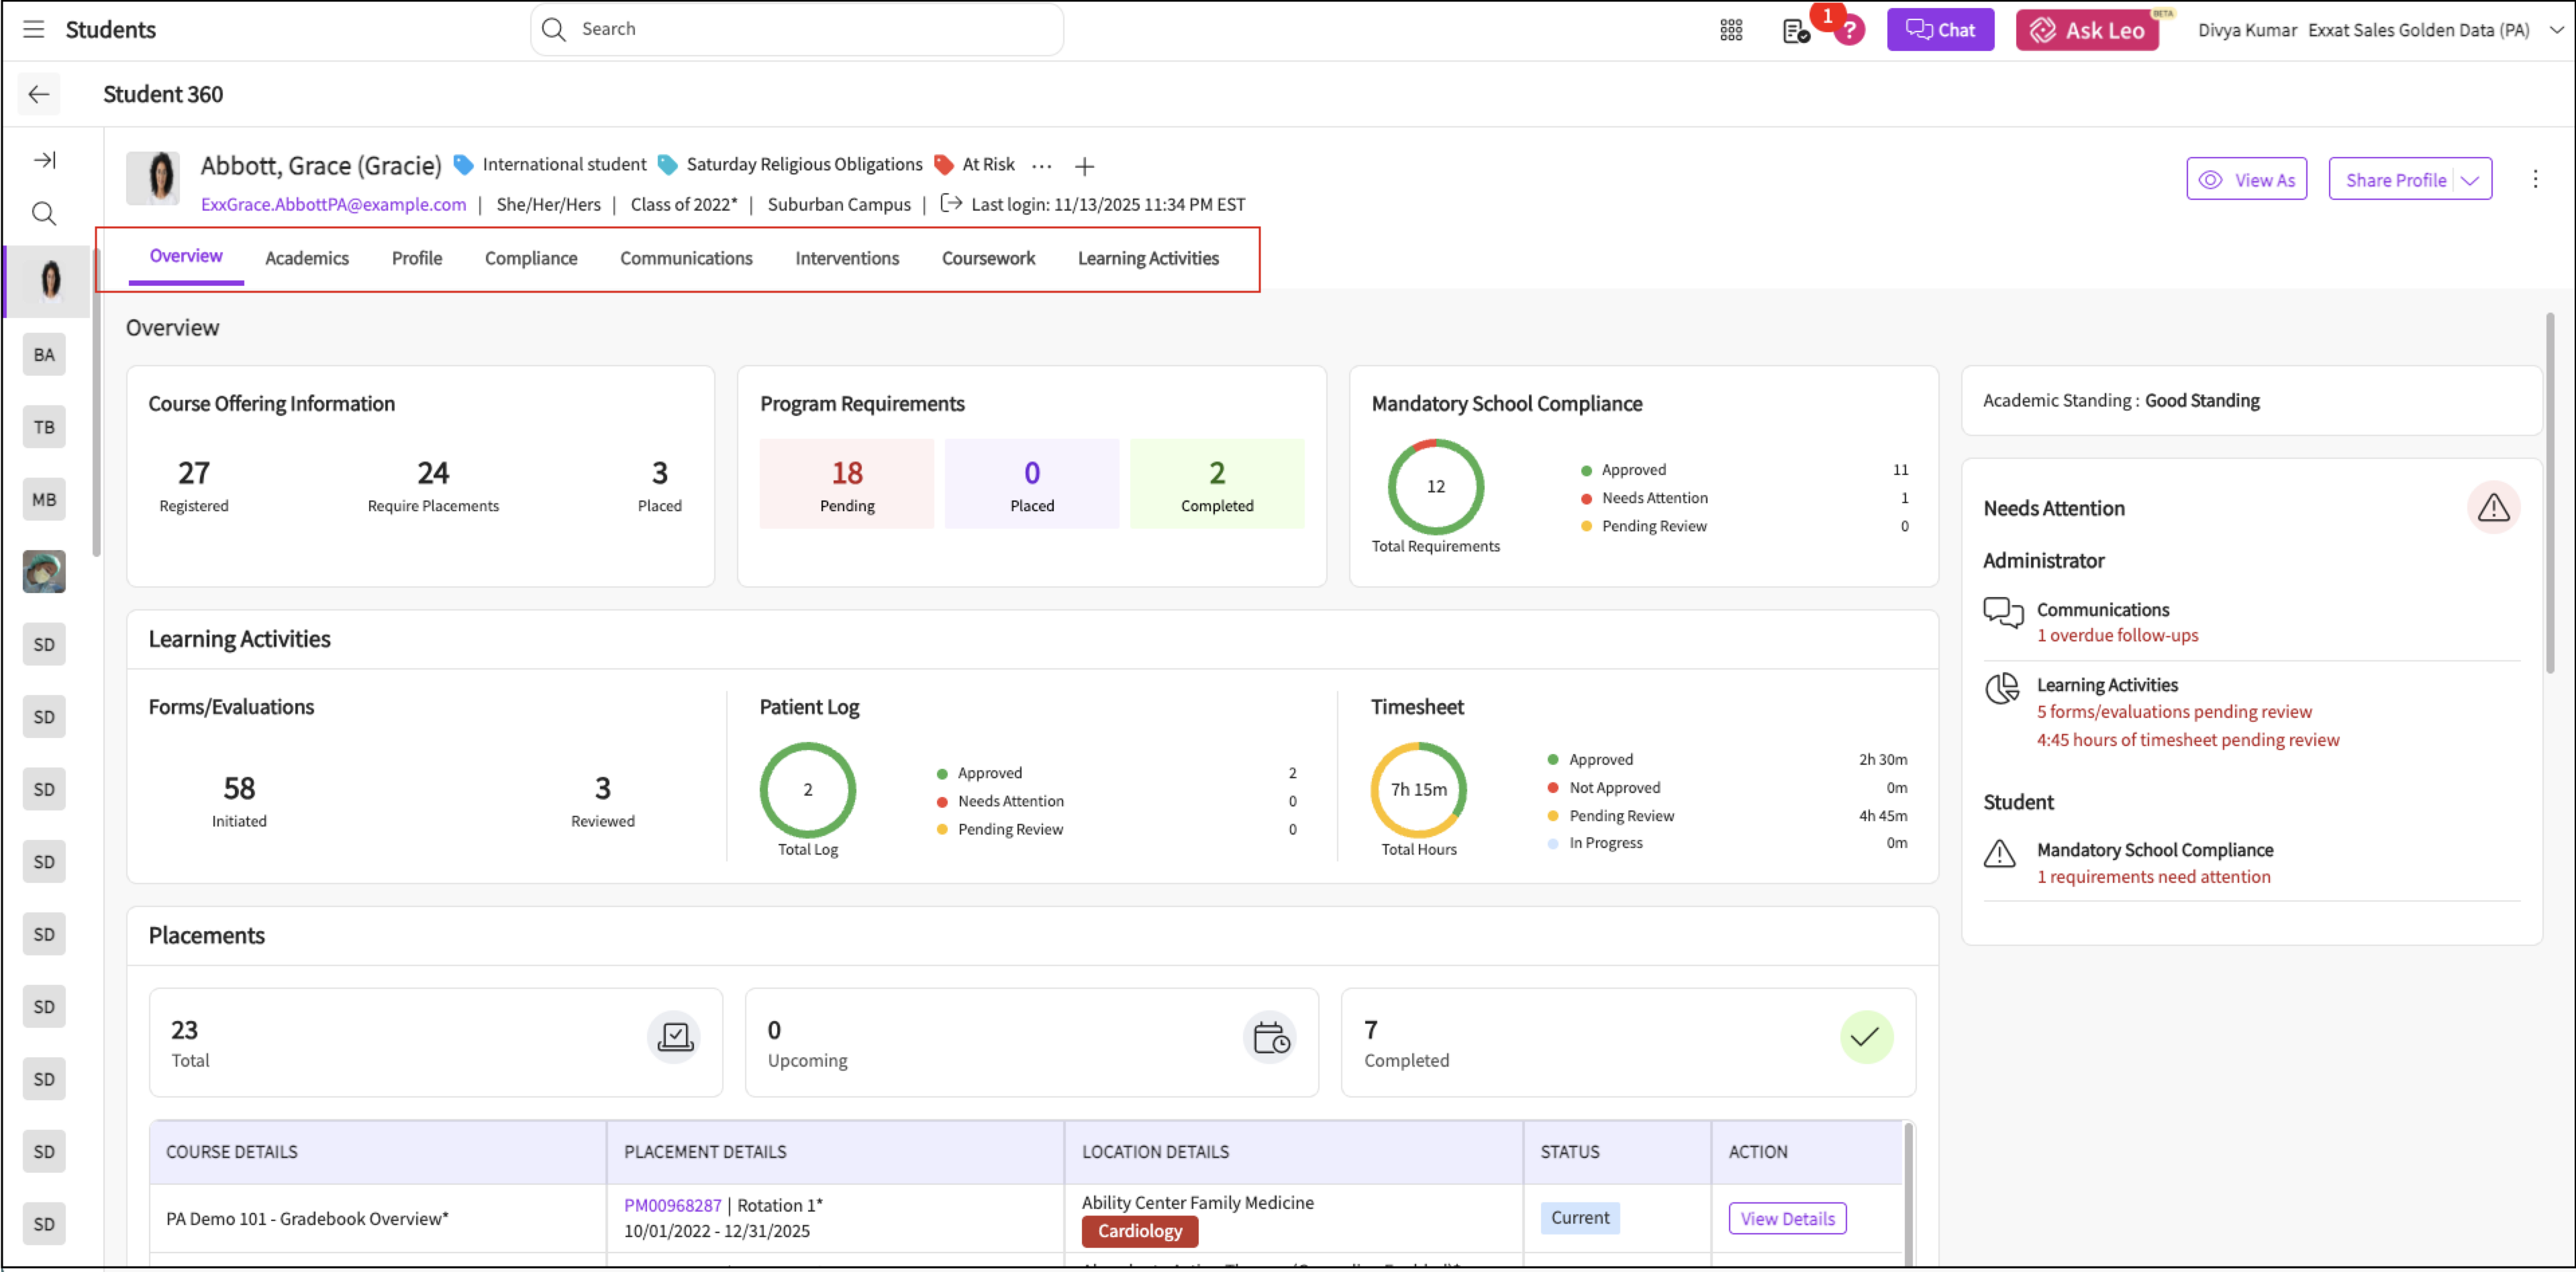This screenshot has width=2576, height=1272.
Task: Click the sidebar student search icon
Action: [44, 213]
